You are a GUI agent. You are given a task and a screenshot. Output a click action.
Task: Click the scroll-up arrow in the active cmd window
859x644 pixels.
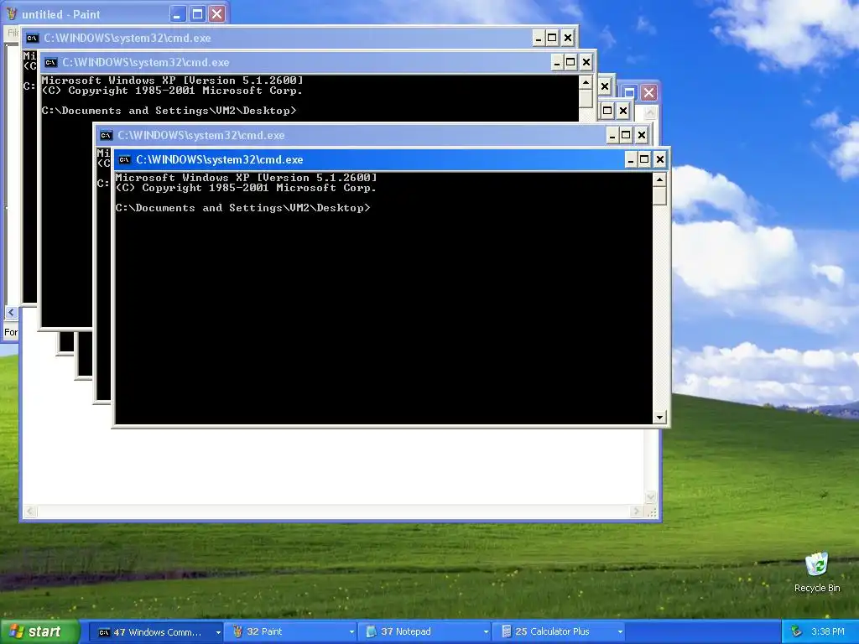click(659, 179)
